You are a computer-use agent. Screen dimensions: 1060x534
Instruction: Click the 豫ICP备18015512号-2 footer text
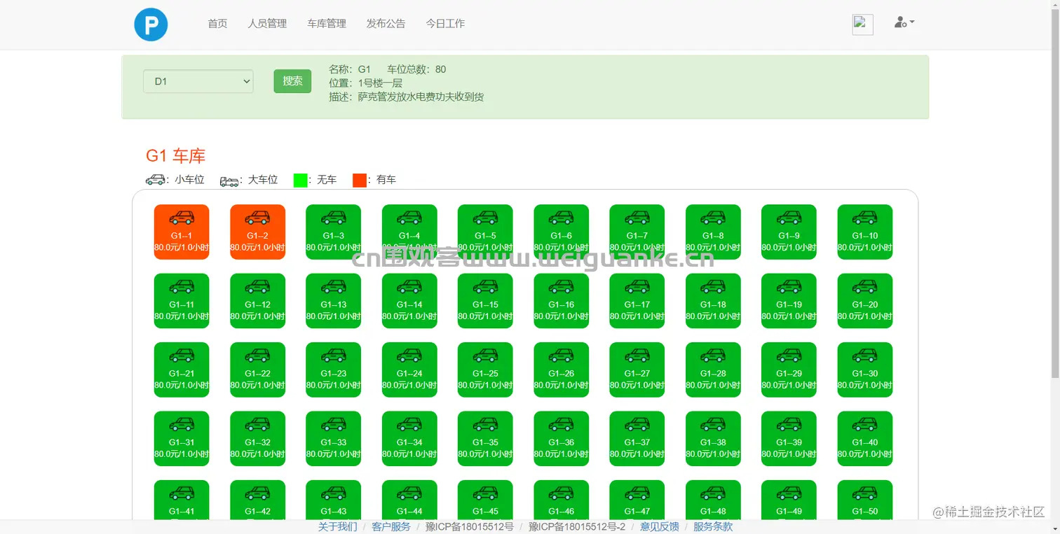(x=577, y=527)
